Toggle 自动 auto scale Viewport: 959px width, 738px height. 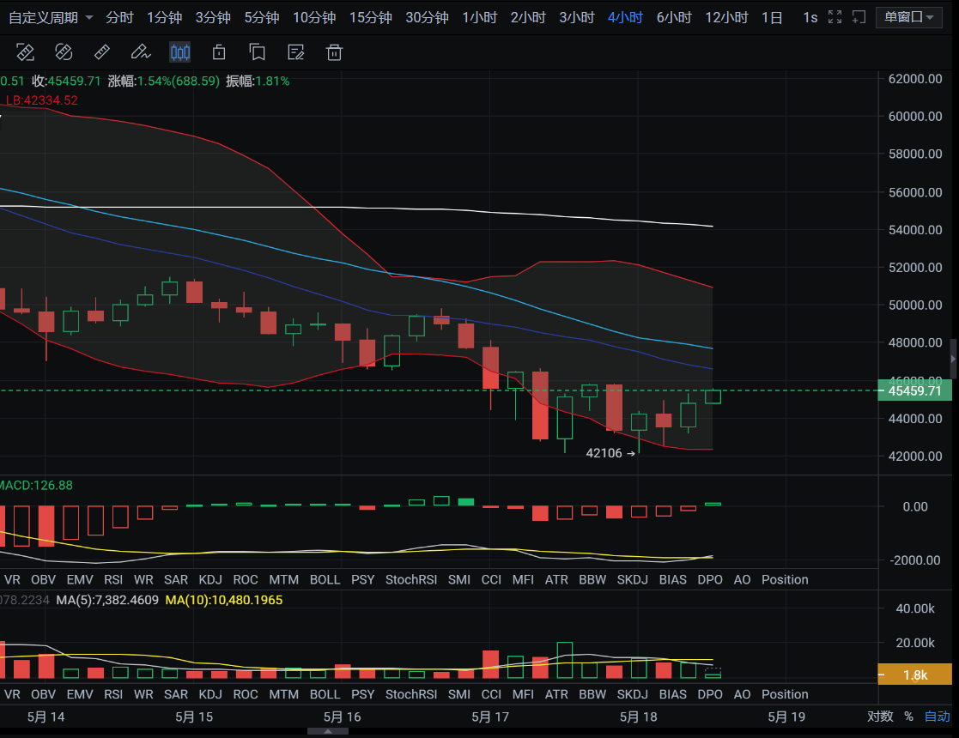point(937,717)
